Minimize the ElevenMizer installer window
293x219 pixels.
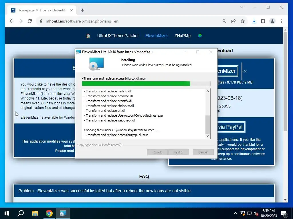185,52
